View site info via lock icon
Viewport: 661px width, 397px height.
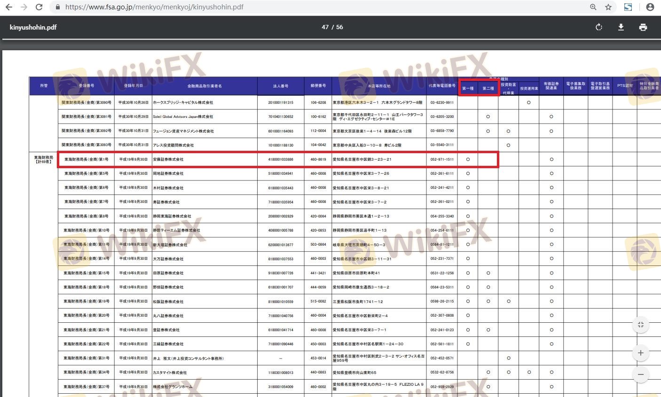click(58, 7)
